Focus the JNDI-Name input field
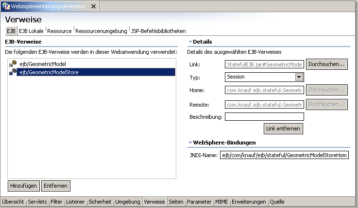358x208 pixels. click(x=284, y=155)
